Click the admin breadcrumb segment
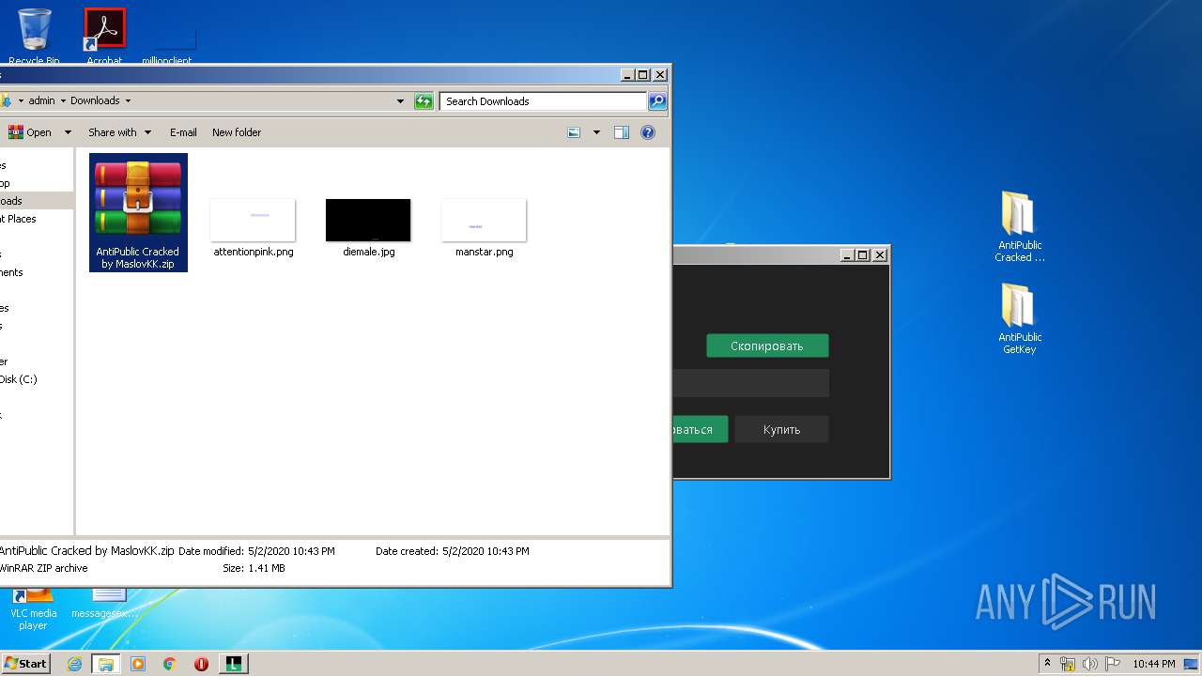 [x=41, y=100]
